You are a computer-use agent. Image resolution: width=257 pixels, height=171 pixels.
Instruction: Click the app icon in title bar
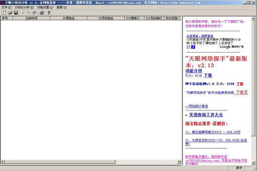pyautogui.click(x=2, y=2)
